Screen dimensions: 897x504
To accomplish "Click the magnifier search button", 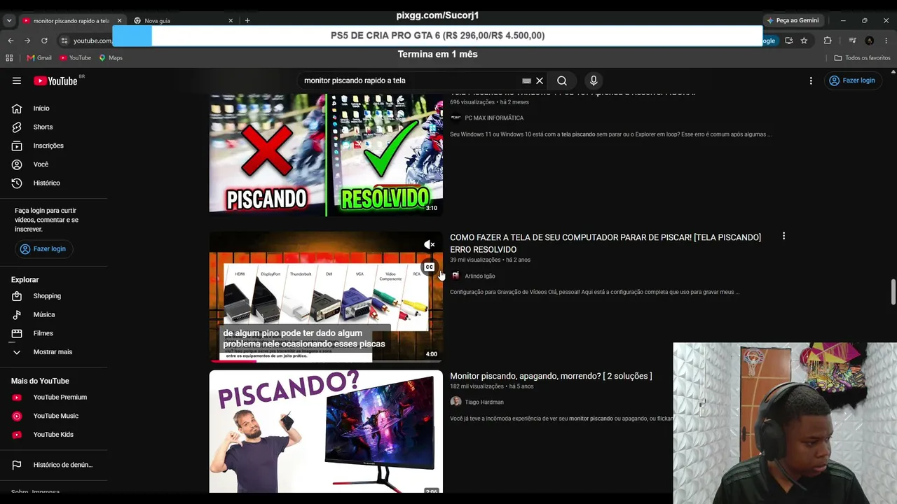I will pyautogui.click(x=562, y=80).
